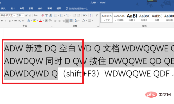Expand highlight color dropdown arrow
This screenshot has width=174, height=104.
tap(37, 21)
